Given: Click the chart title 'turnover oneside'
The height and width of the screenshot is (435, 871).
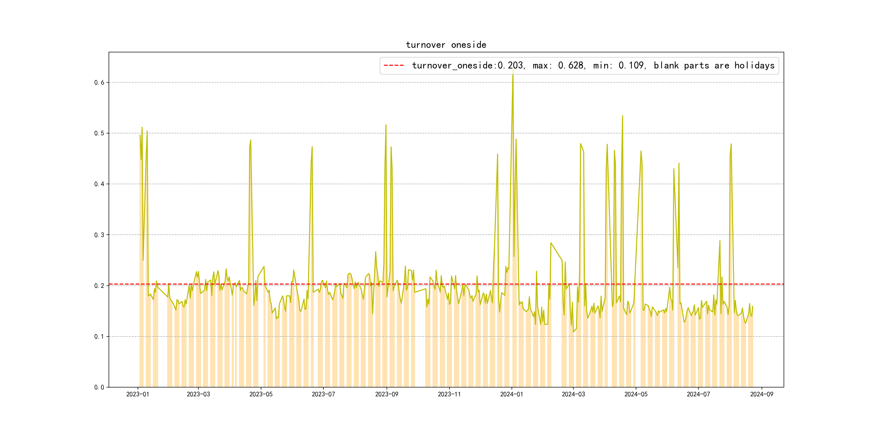Looking at the screenshot, I should pos(446,45).
